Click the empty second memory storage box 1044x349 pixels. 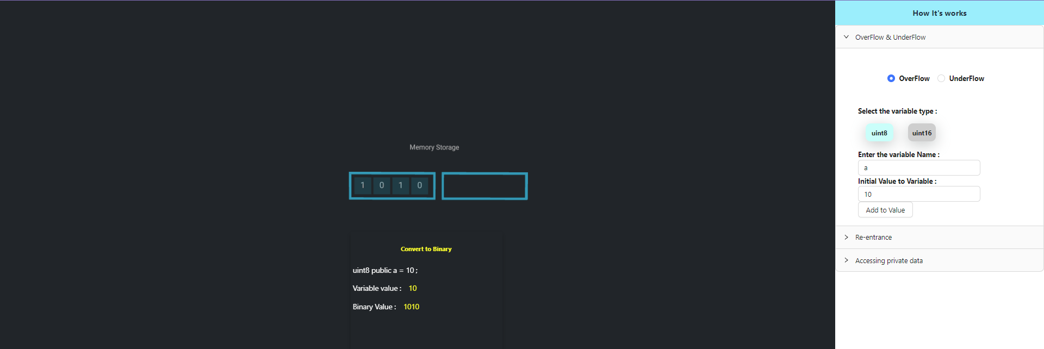pyautogui.click(x=484, y=186)
